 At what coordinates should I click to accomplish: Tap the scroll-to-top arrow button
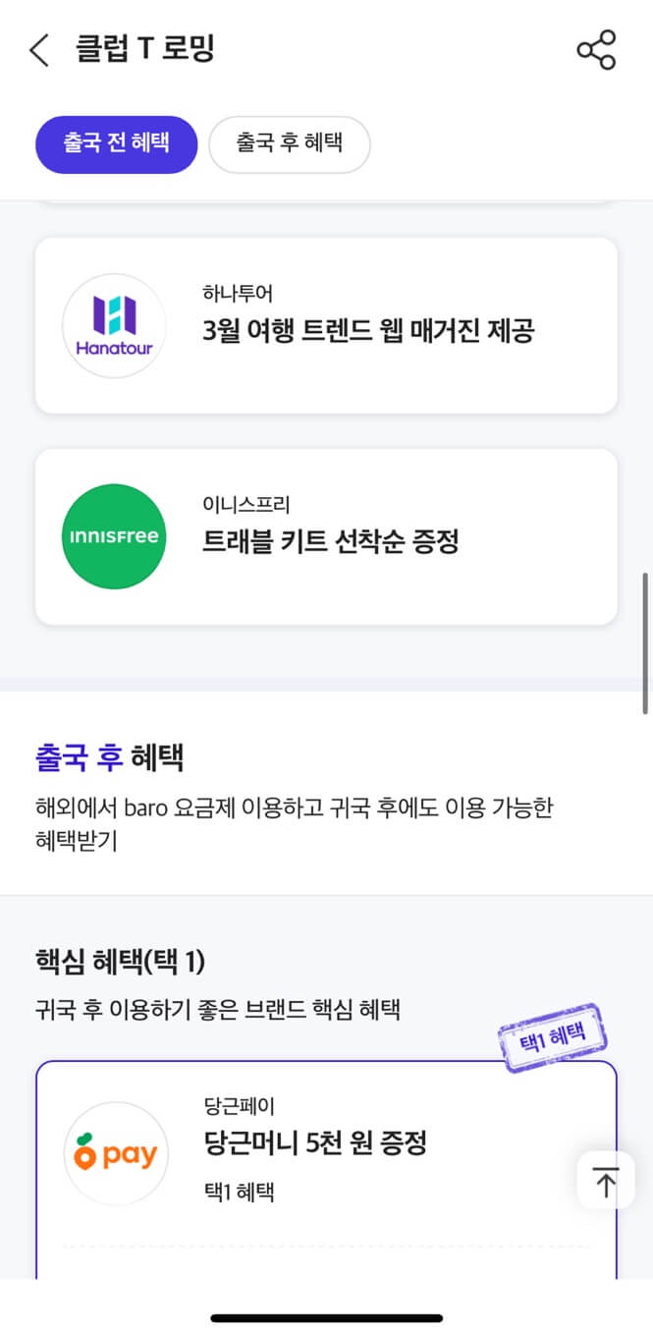[606, 1181]
